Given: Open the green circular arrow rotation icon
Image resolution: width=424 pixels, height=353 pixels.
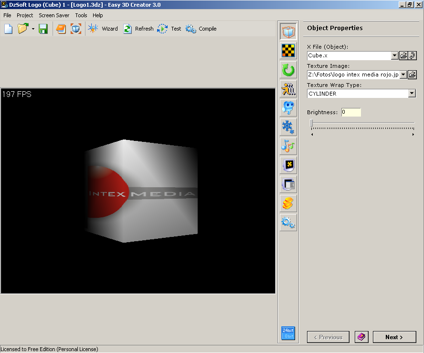Looking at the screenshot, I should [x=288, y=70].
